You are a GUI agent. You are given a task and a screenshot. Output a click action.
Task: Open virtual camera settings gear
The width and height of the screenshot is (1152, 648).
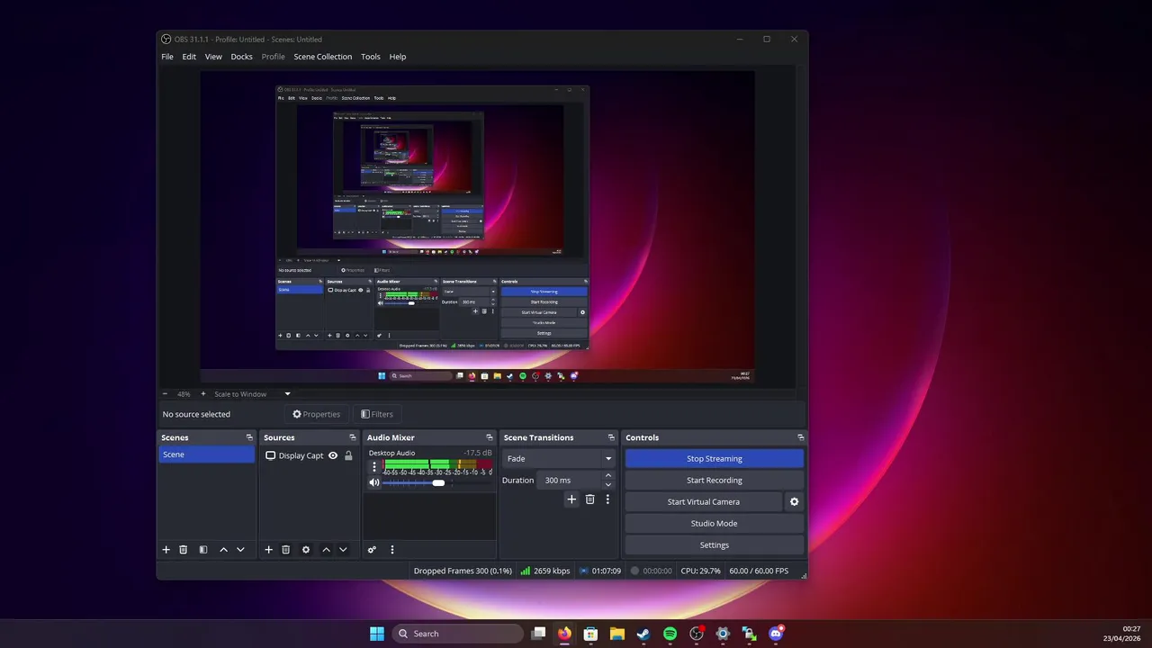794,502
